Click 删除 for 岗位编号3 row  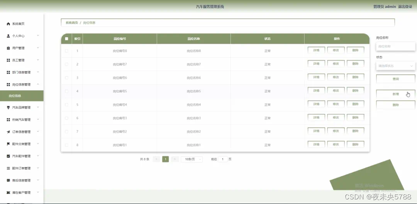click(355, 117)
